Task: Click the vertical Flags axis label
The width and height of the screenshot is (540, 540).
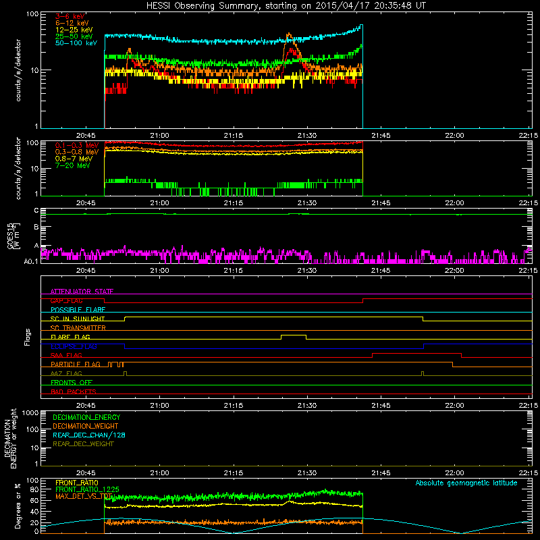Action: click(28, 337)
